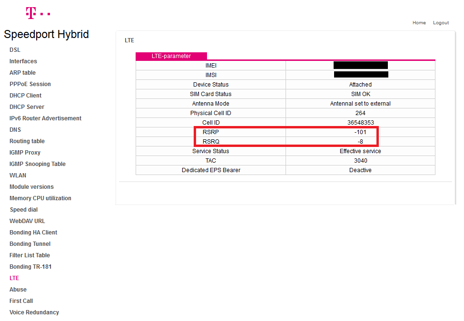Click the Logout link

441,23
